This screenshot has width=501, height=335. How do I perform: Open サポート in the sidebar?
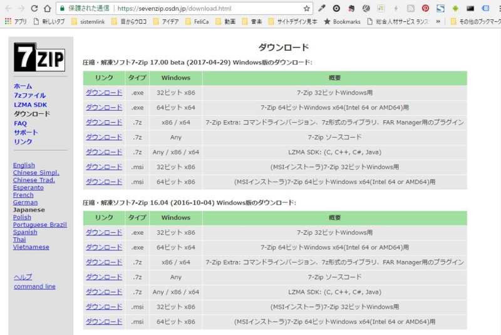(x=26, y=133)
